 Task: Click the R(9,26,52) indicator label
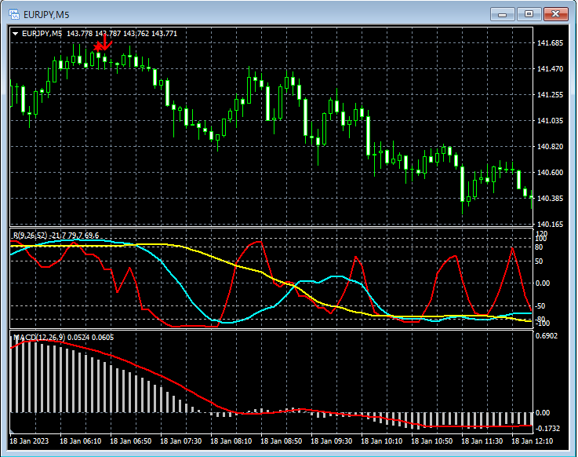coord(27,236)
